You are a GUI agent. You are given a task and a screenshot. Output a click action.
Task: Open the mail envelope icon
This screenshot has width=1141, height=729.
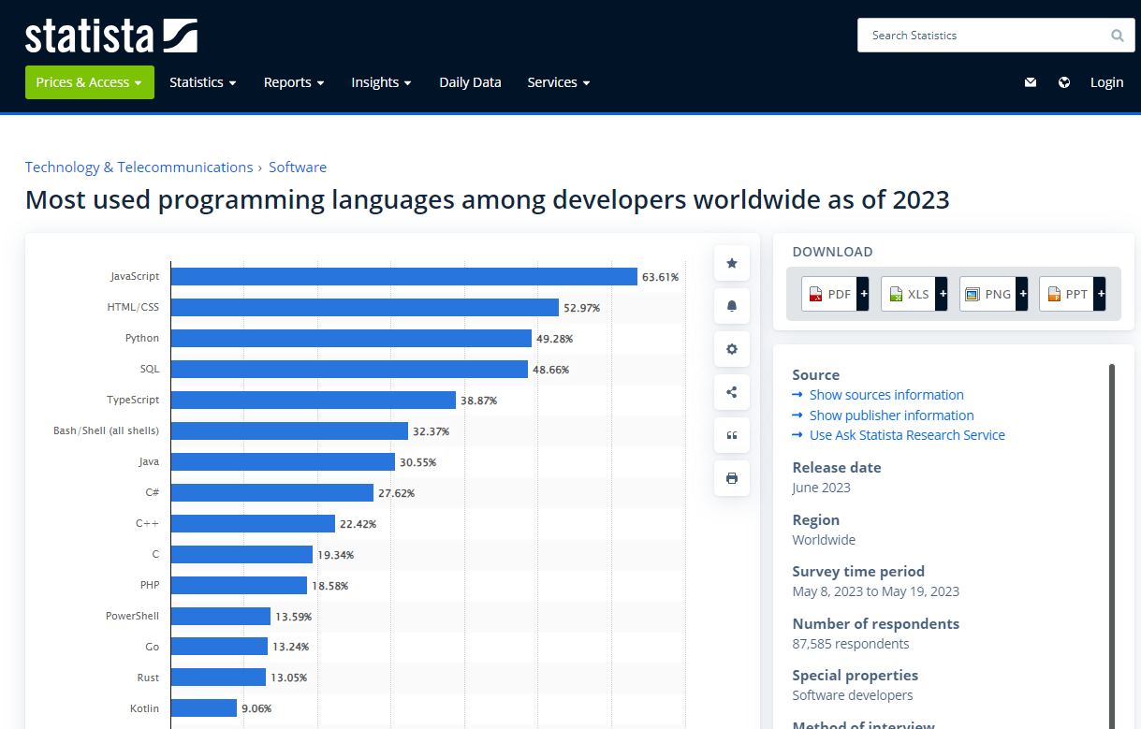point(1031,82)
